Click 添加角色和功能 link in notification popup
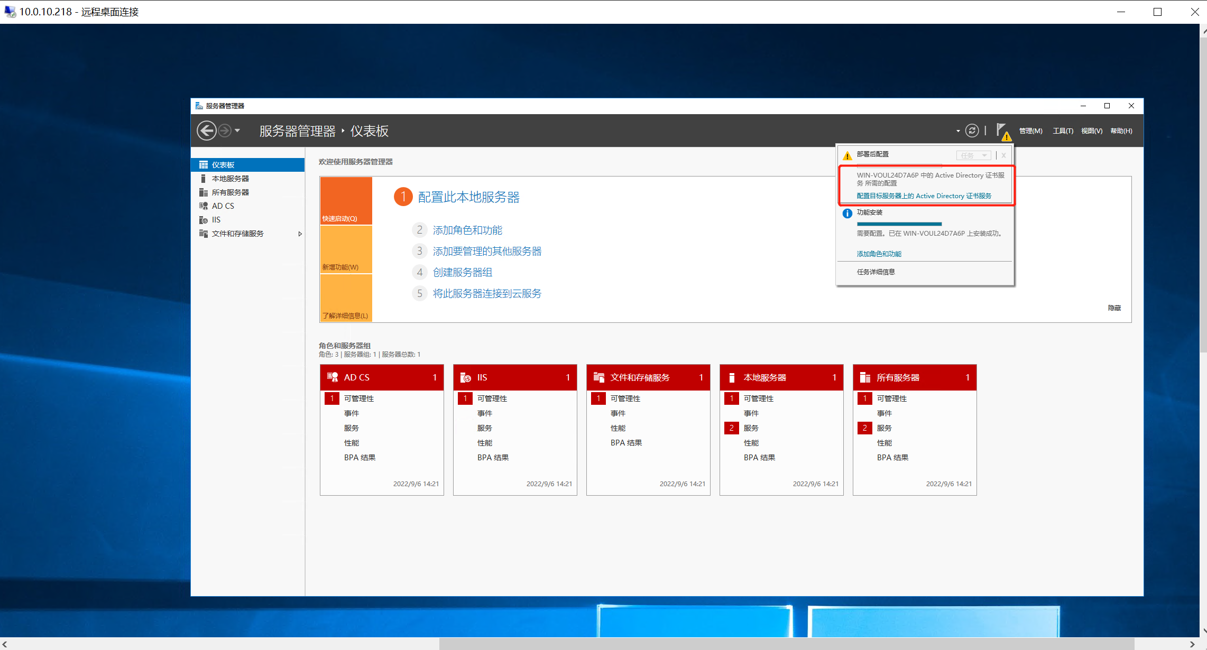1207x650 pixels. 879,254
